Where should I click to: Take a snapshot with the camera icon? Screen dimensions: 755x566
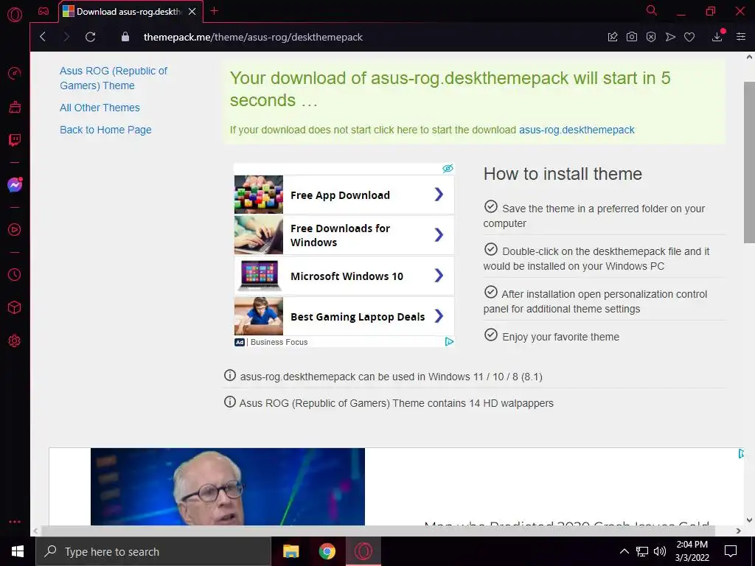click(x=632, y=37)
